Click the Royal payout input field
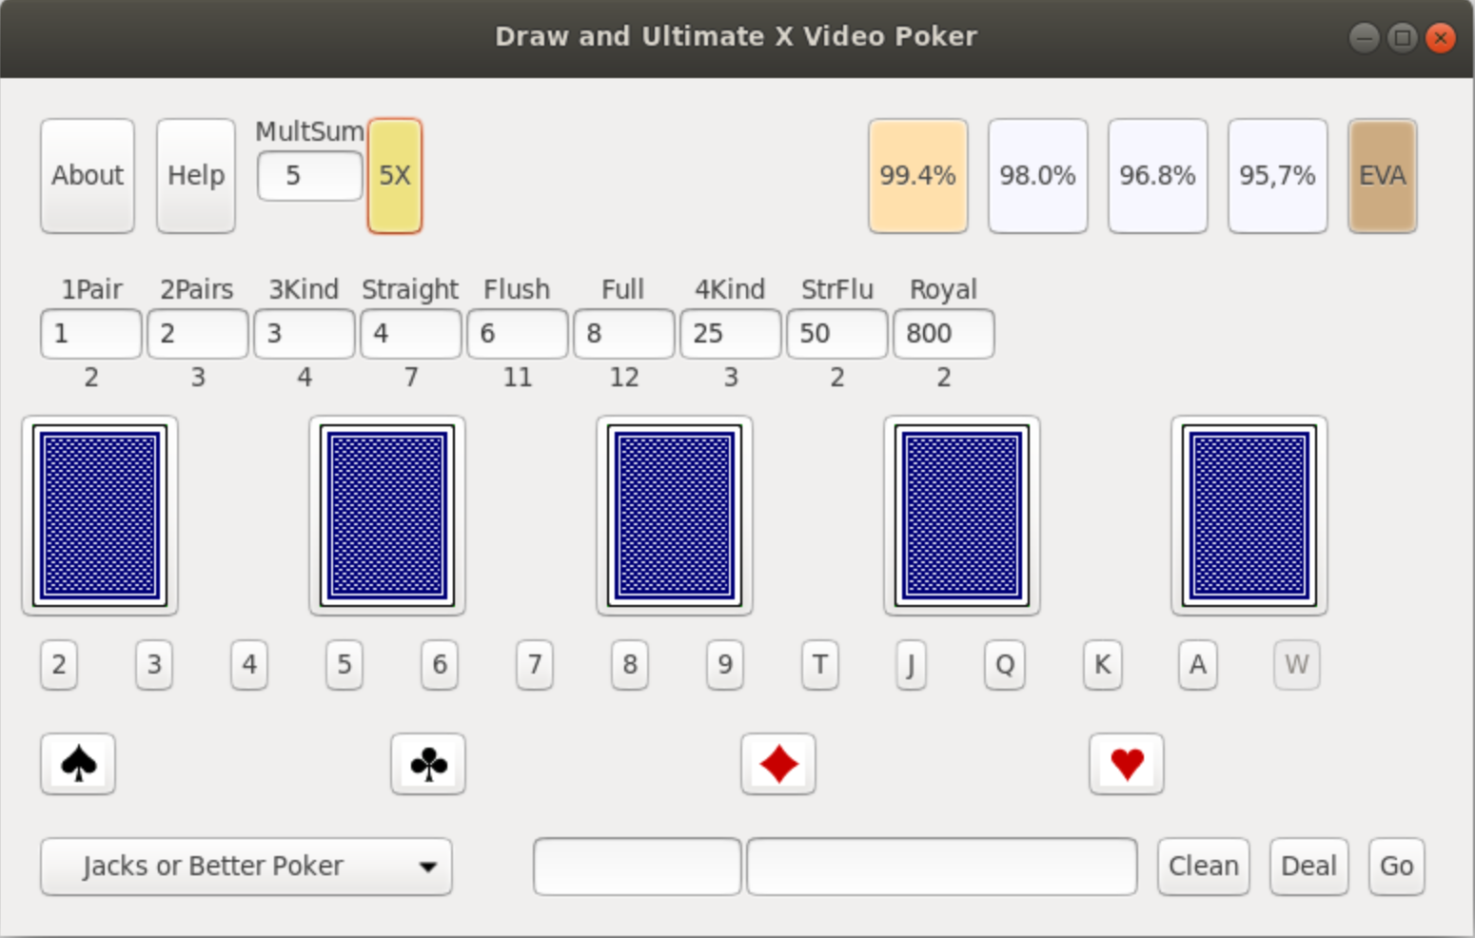 point(943,334)
